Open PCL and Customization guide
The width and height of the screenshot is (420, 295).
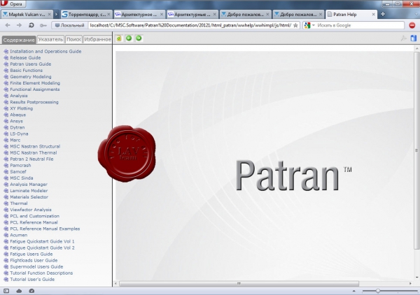click(34, 216)
